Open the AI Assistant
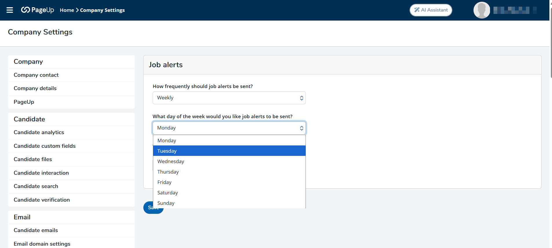 coord(431,10)
